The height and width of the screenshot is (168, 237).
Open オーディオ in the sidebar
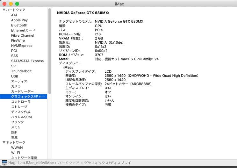click(x=19, y=81)
